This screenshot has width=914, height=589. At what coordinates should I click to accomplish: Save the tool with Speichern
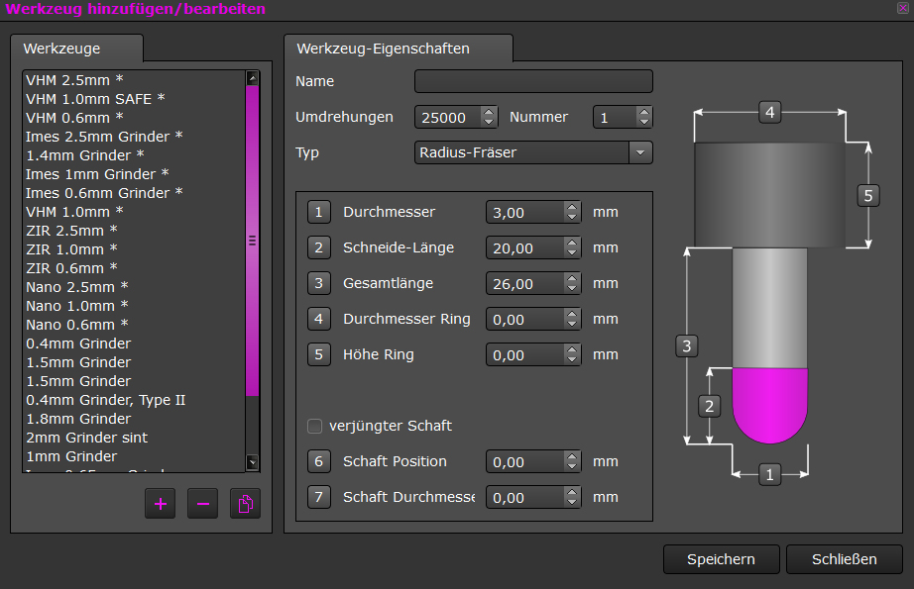click(x=721, y=559)
